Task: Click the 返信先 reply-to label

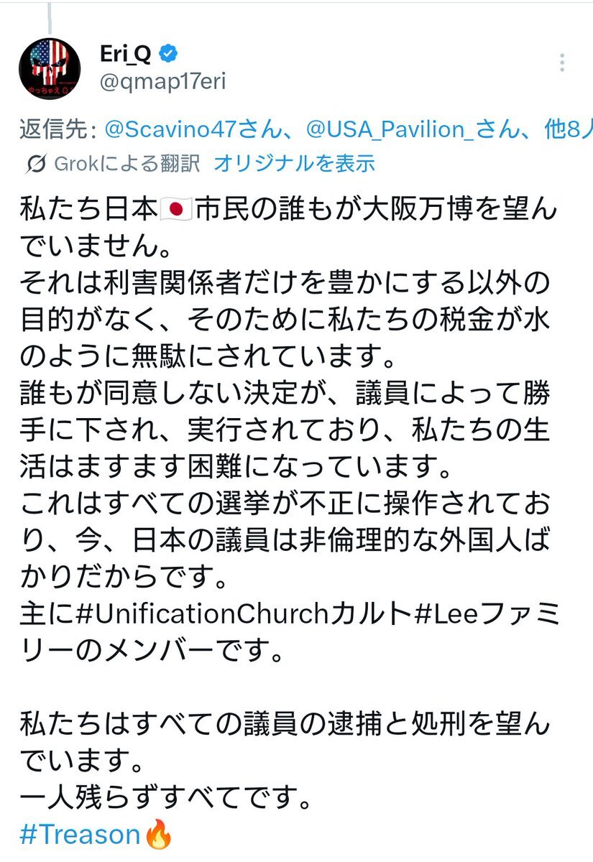Action: click(x=58, y=131)
